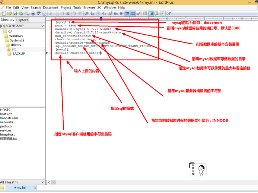Screen dimensions: 258x193
Task: Activate the my.ini document tab
Action: click(x=21, y=187)
